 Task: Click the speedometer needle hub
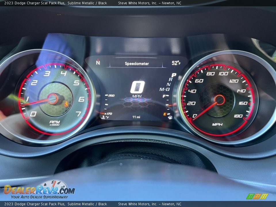(219, 100)
